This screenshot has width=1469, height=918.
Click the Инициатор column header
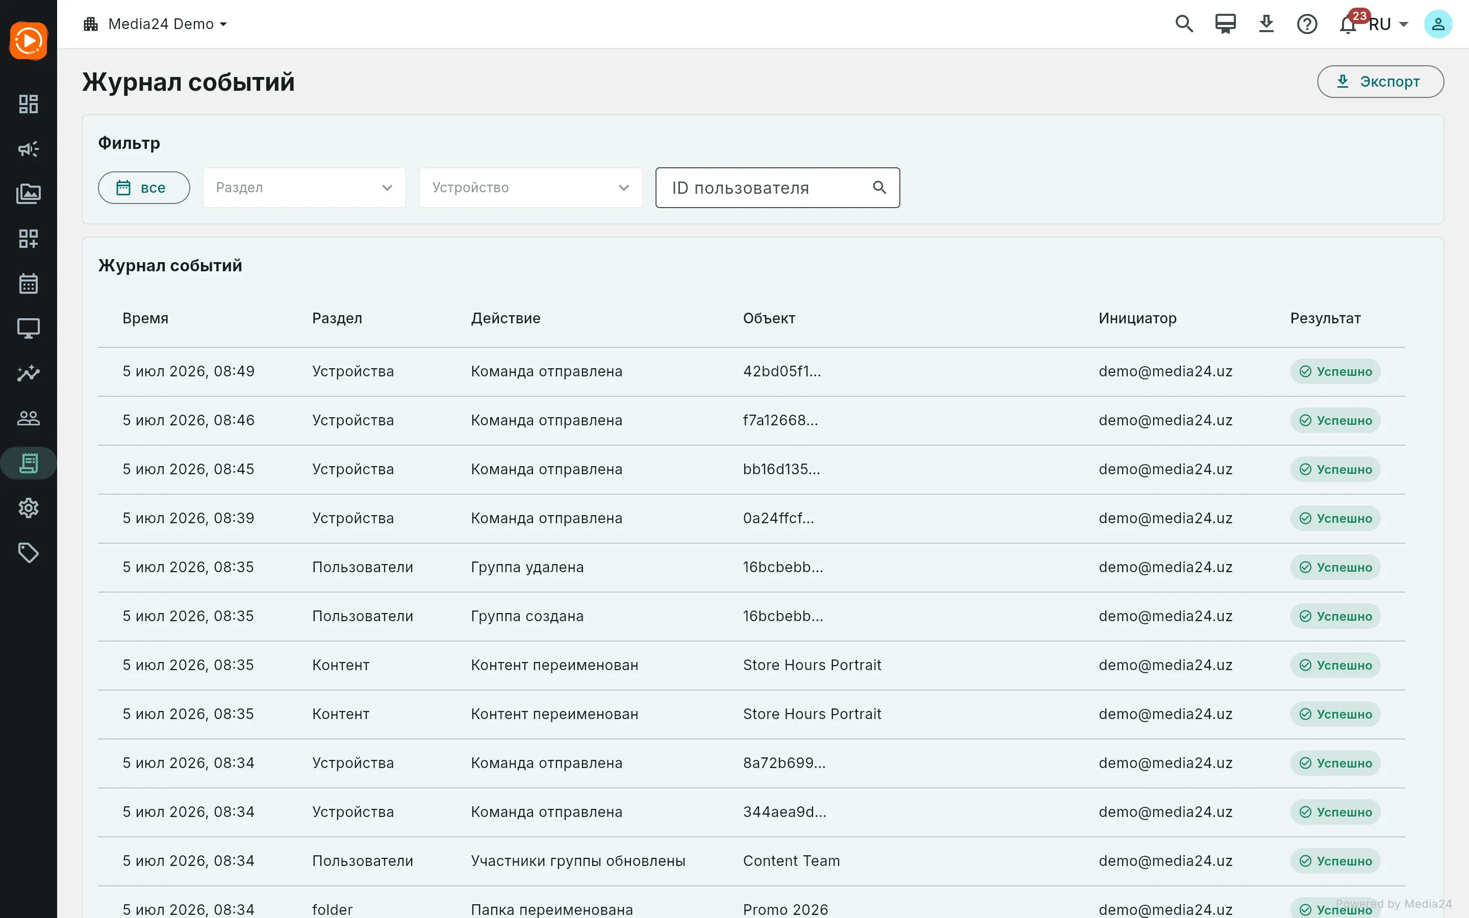point(1137,318)
